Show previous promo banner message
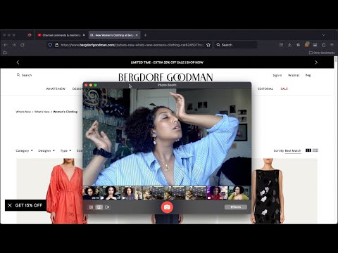338x253 pixels. tap(18, 63)
